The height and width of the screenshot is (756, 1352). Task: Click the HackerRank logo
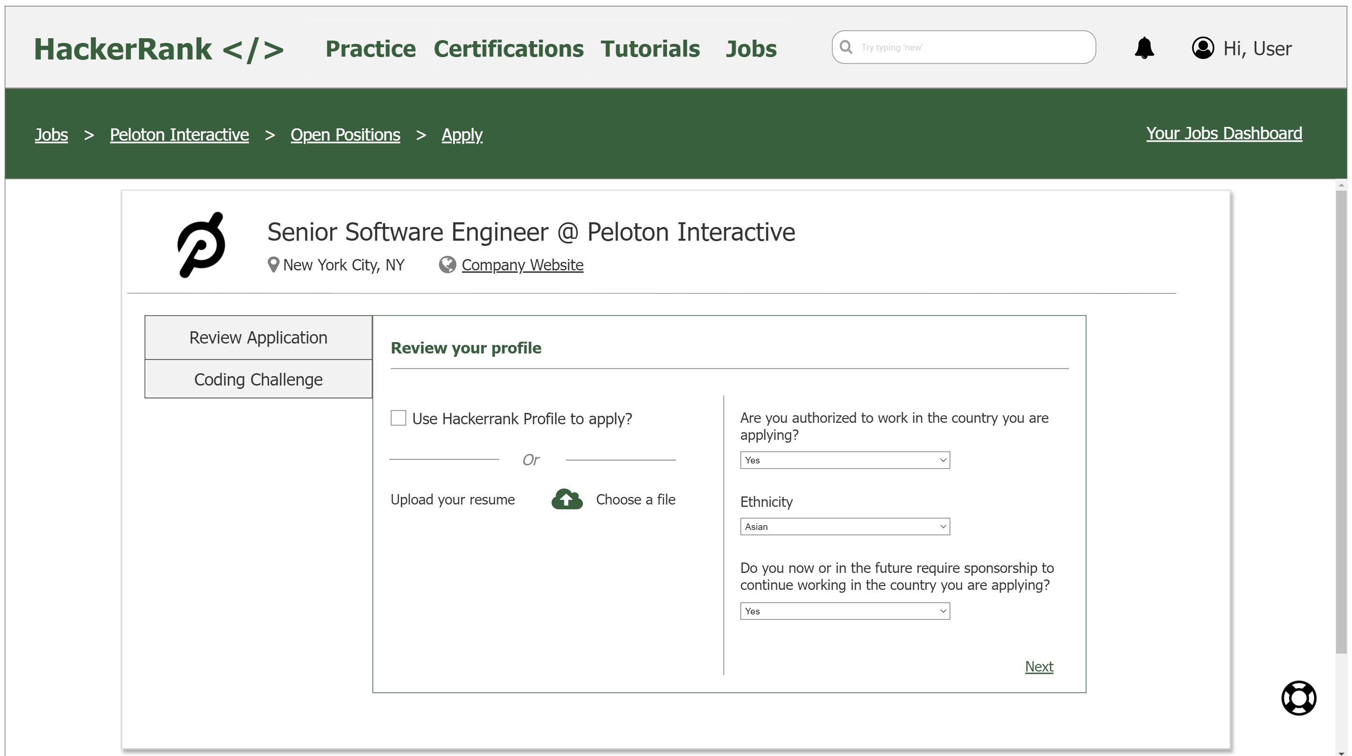[x=159, y=48]
